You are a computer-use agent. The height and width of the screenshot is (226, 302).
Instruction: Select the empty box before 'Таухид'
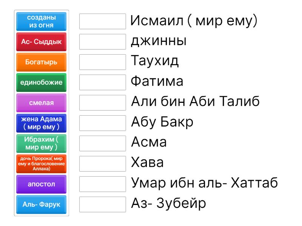pos(103,62)
